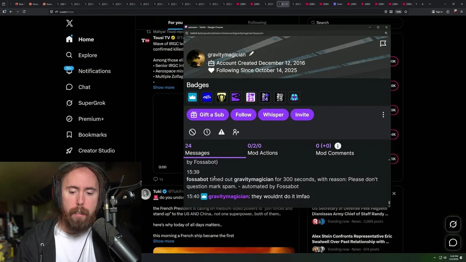Open the Pete Hegseth trending news item
466x262 pixels.
[x=352, y=214]
